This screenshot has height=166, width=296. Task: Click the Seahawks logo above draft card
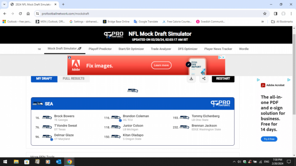tap(133, 91)
